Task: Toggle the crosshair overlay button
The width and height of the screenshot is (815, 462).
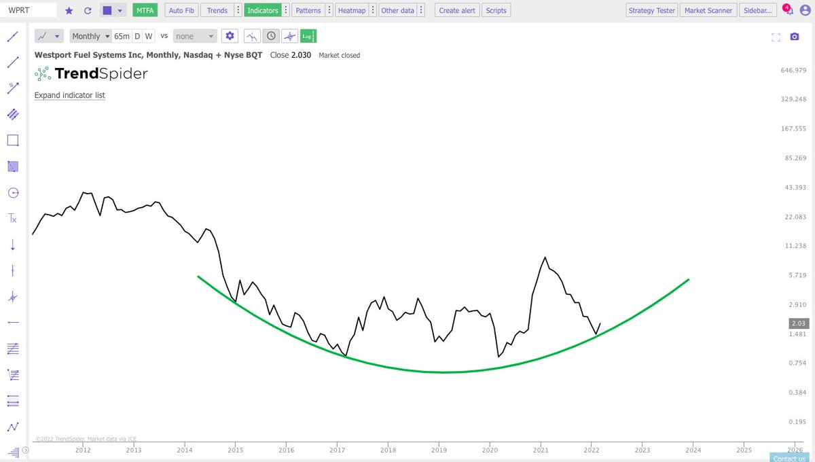Action: (x=290, y=36)
